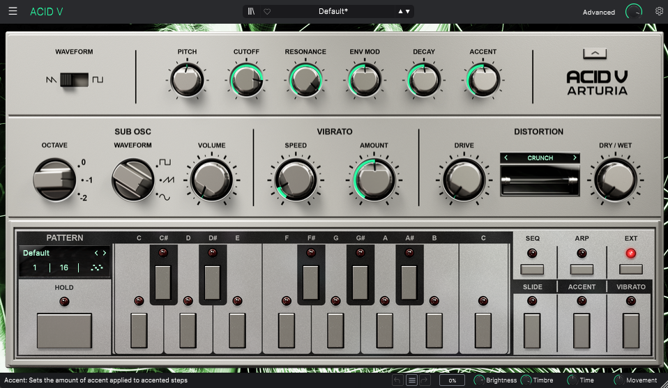Open the settings gear icon

point(659,11)
